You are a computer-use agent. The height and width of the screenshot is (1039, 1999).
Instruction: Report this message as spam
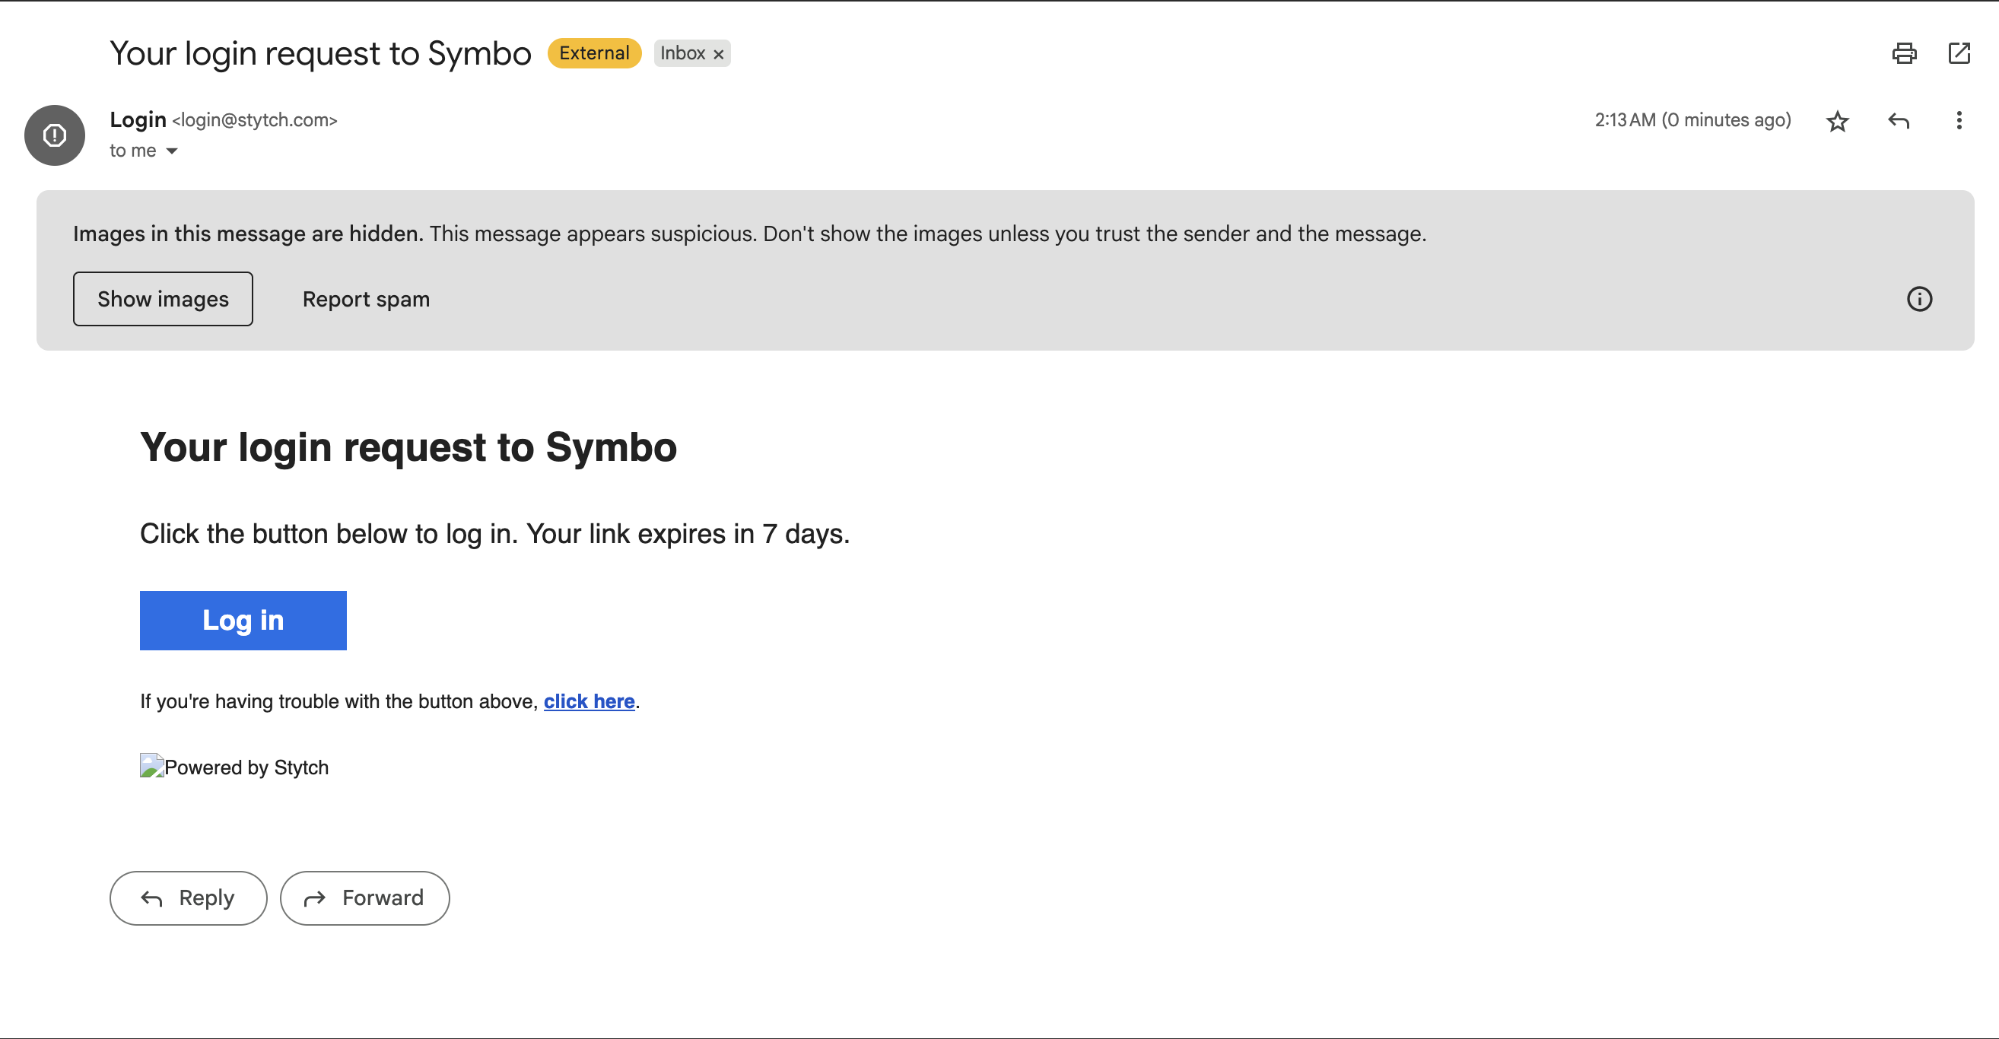click(366, 300)
